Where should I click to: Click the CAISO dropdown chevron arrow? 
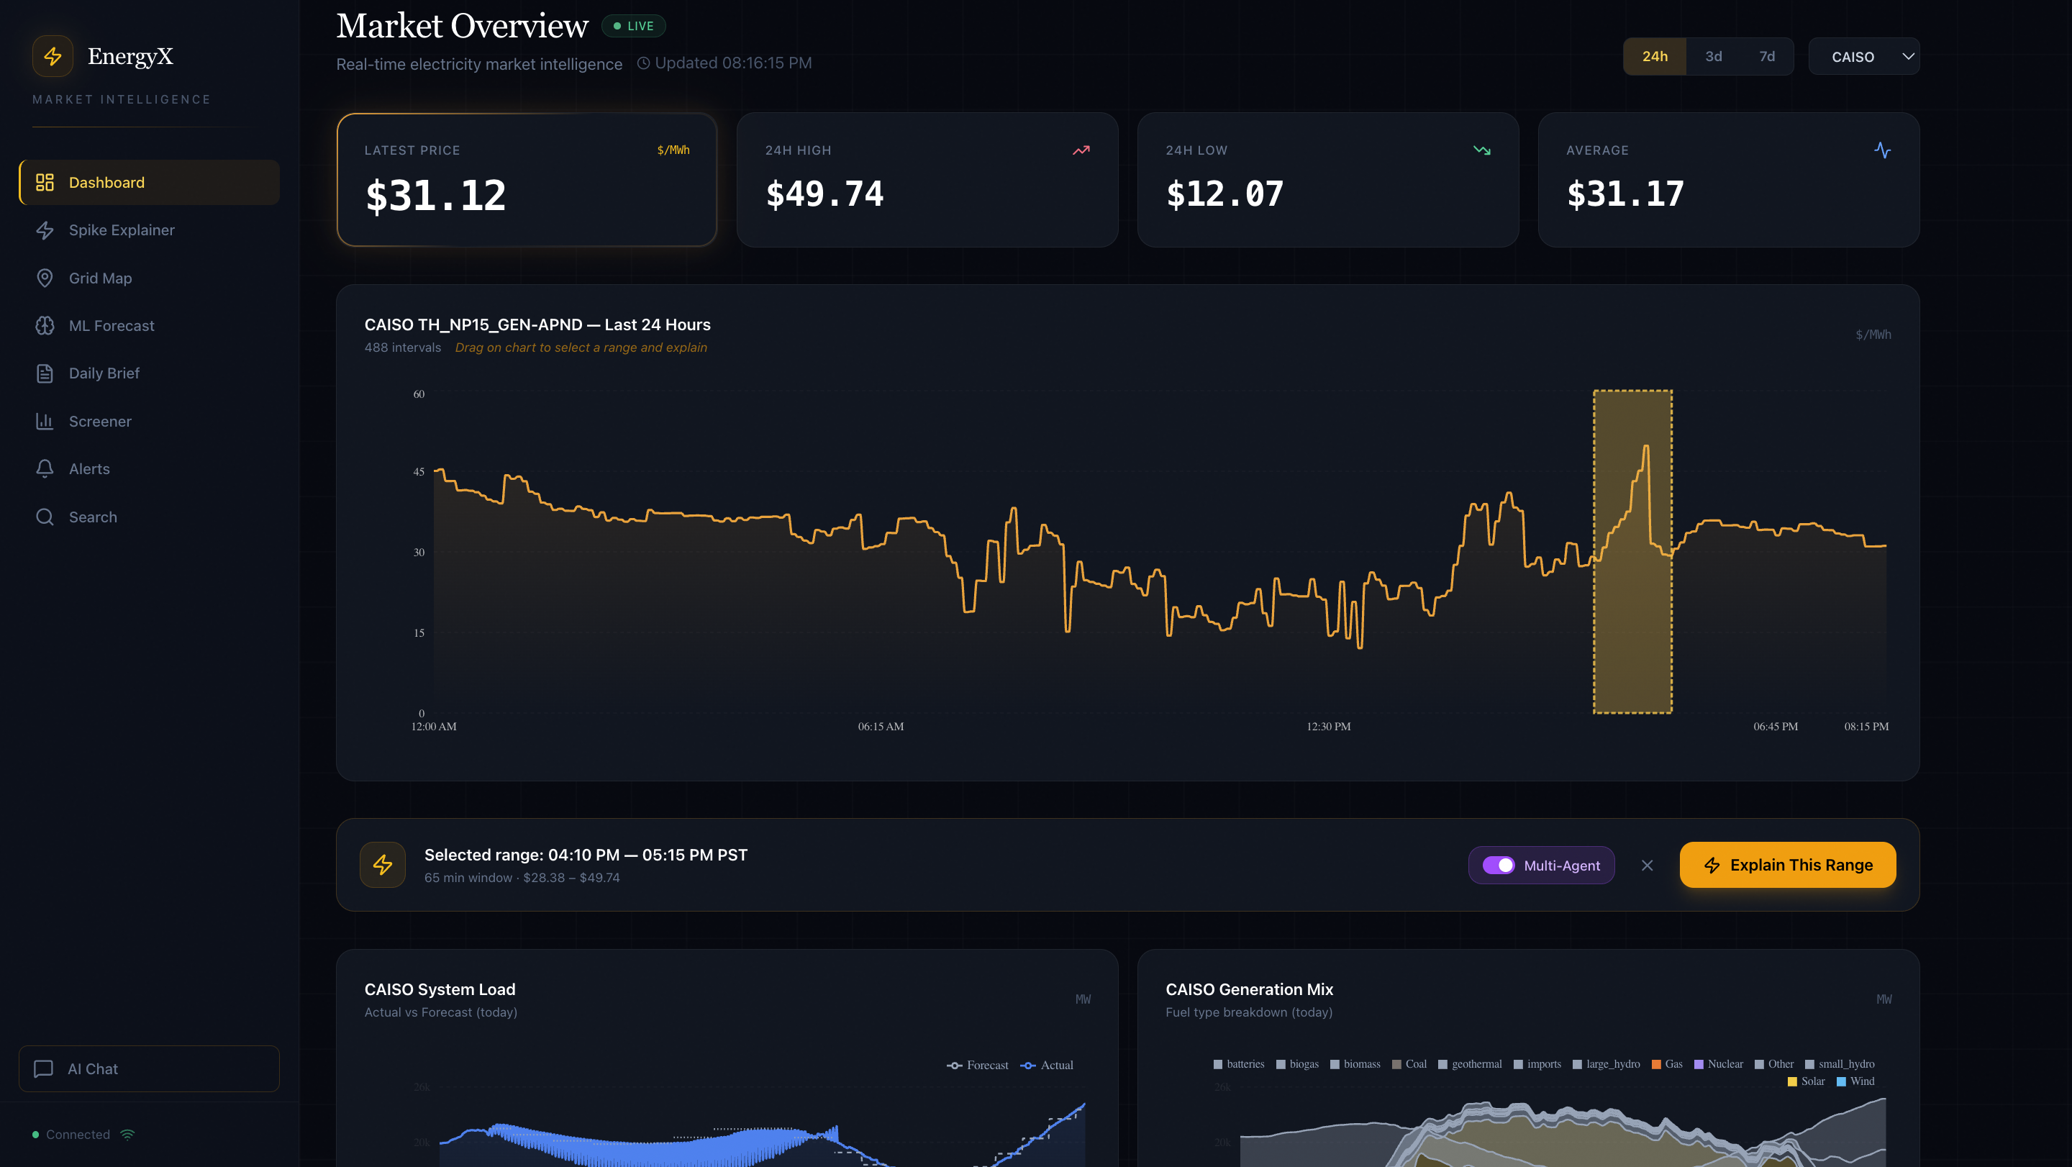(x=1908, y=56)
